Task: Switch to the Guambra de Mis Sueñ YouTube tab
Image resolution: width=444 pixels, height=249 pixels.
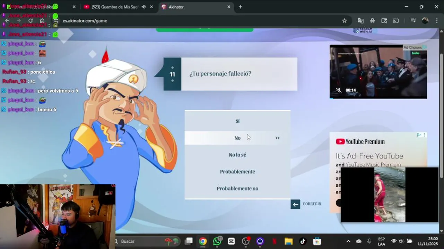Action: click(x=114, y=7)
